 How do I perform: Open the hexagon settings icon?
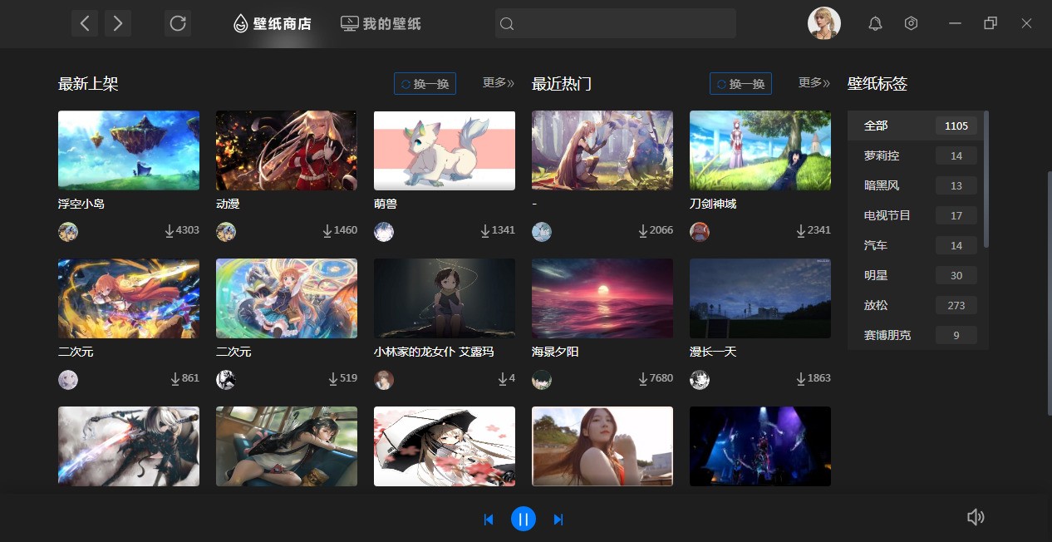(912, 23)
